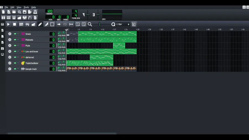Show the Automation Editor

click(x=19, y=18)
